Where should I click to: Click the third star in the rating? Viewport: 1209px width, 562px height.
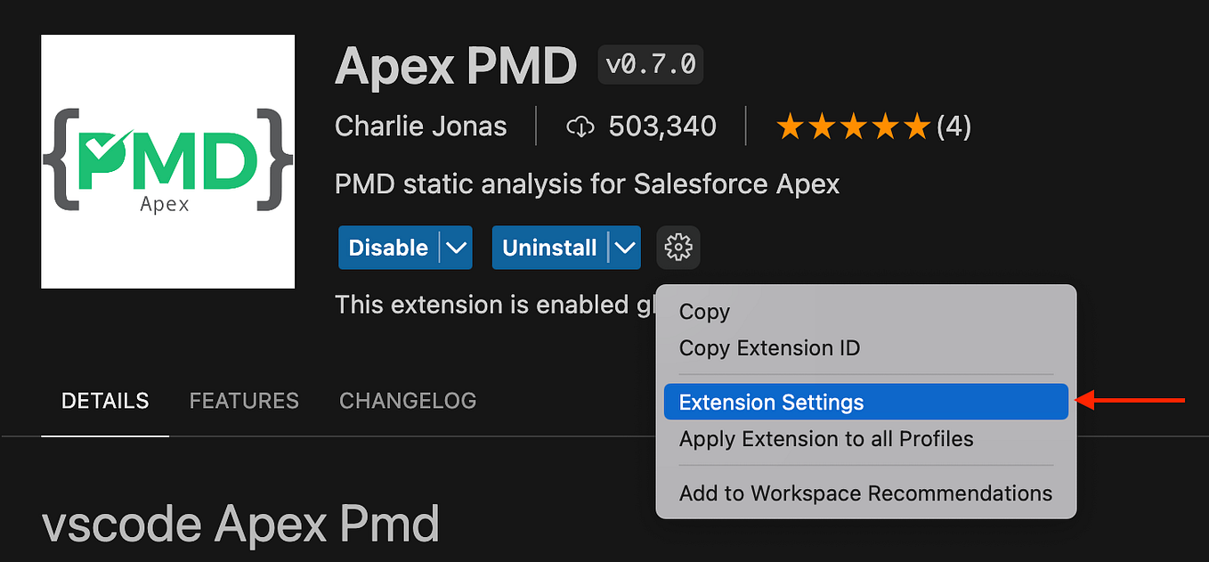pyautogui.click(x=854, y=126)
